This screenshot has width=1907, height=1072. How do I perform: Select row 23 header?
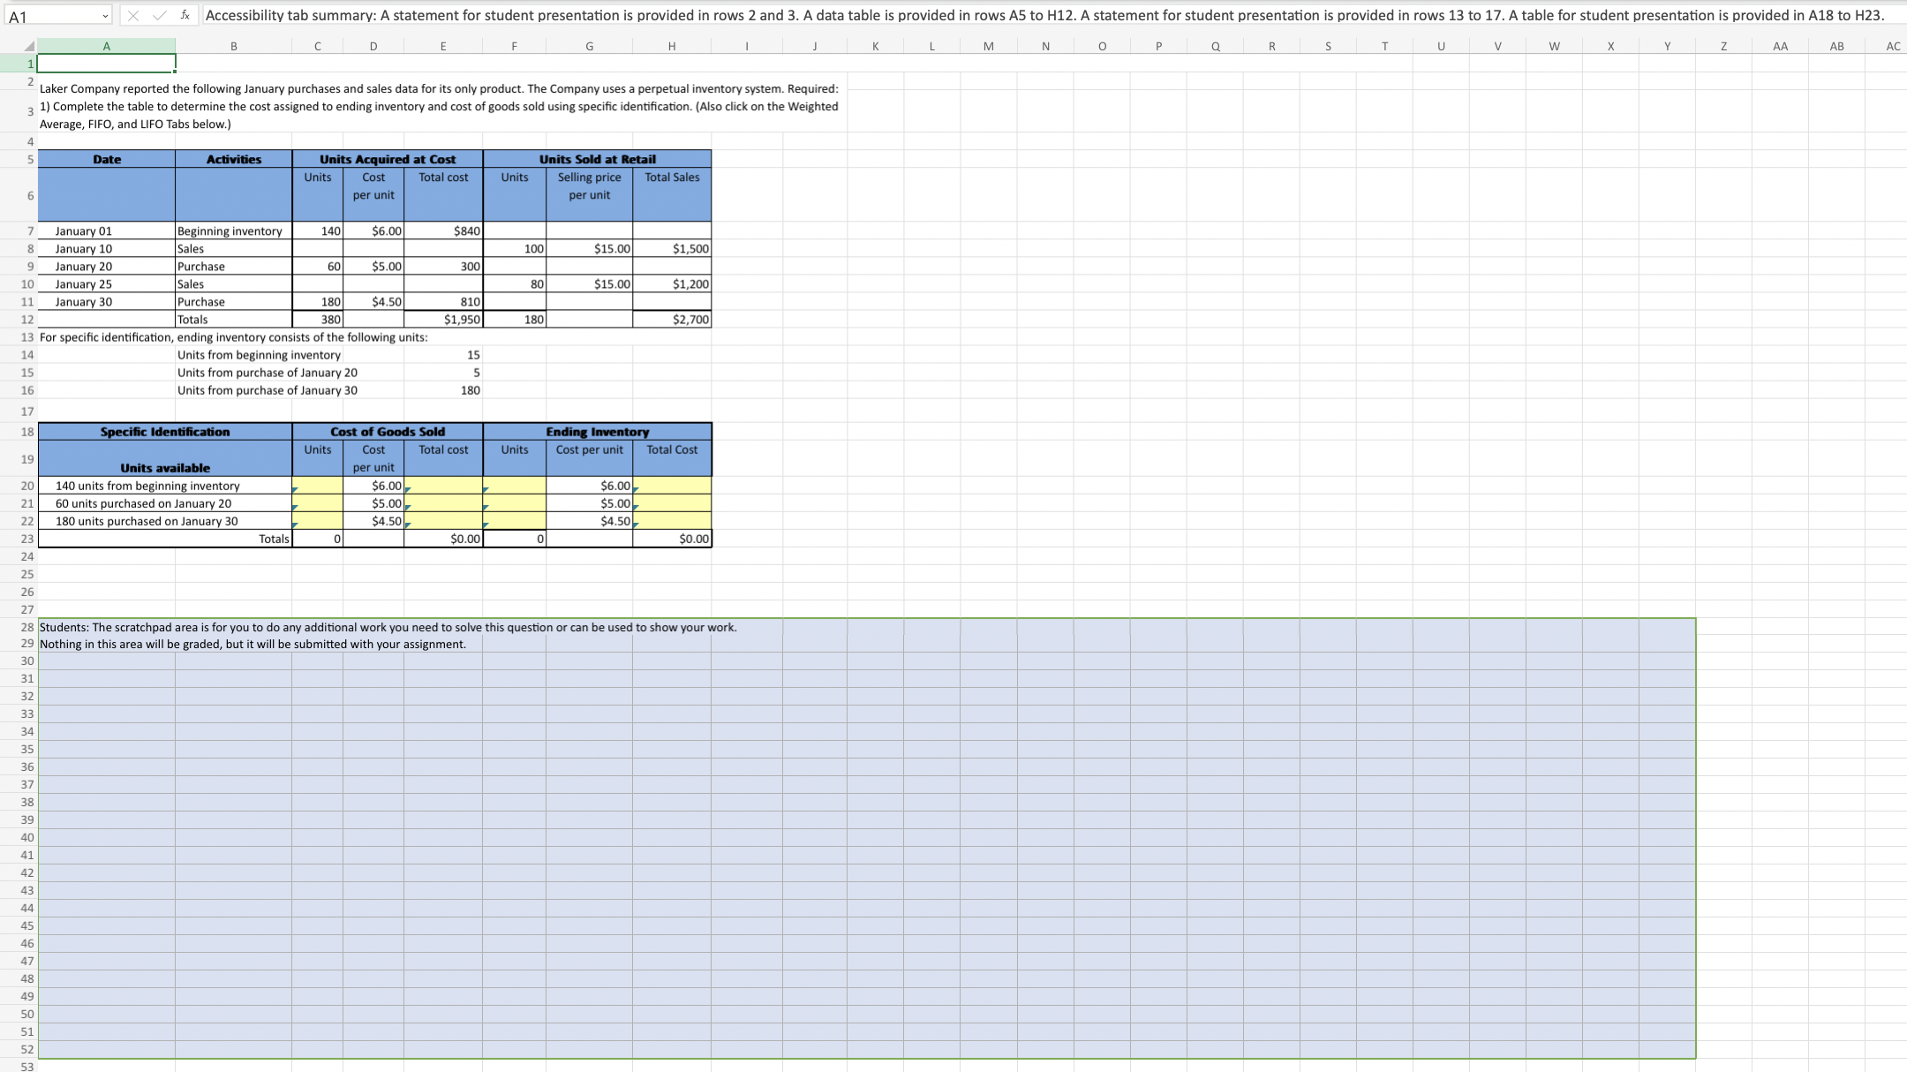click(27, 539)
